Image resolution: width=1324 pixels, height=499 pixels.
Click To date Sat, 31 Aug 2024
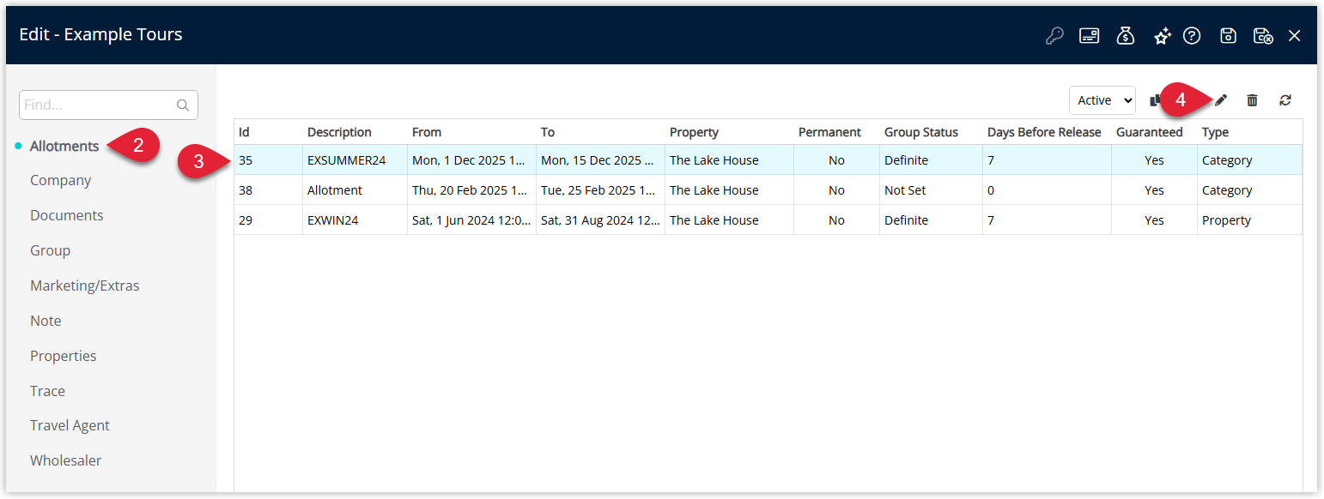600,220
